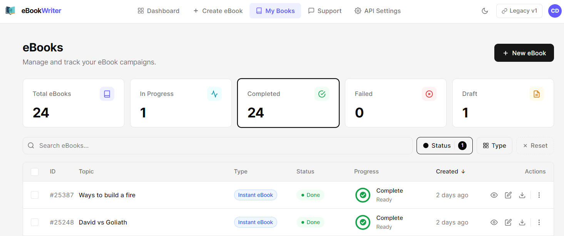Click the ID column header

pyautogui.click(x=53, y=172)
